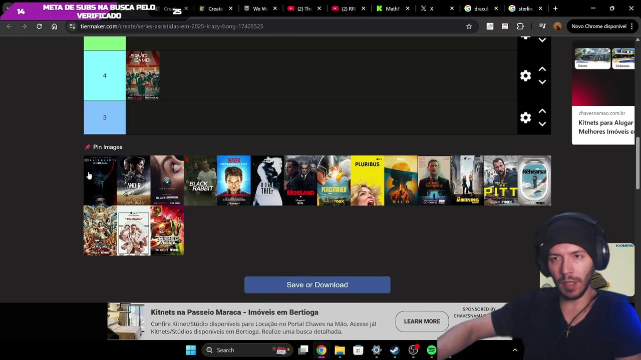Screen dimensions: 641x360
Task: Open the Windows Start menu
Action: tap(191, 350)
